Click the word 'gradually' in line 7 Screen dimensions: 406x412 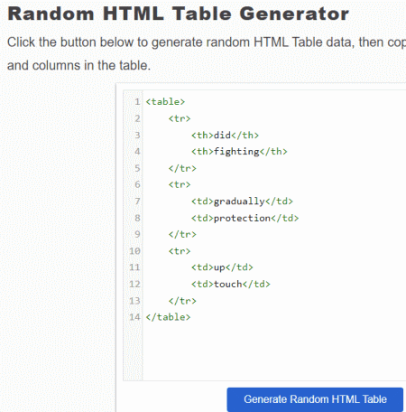239,201
